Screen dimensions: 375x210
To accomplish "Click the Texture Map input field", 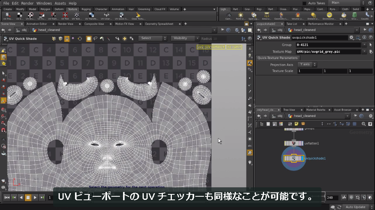I will tap(329, 52).
